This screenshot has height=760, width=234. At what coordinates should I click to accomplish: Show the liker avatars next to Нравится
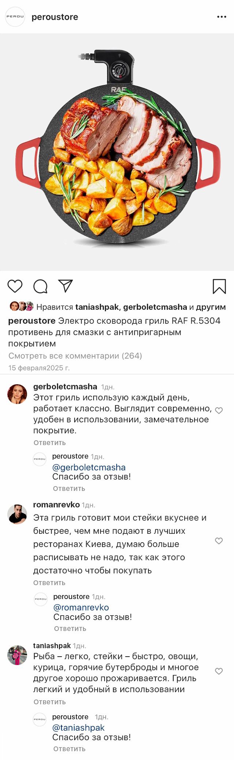(x=22, y=306)
